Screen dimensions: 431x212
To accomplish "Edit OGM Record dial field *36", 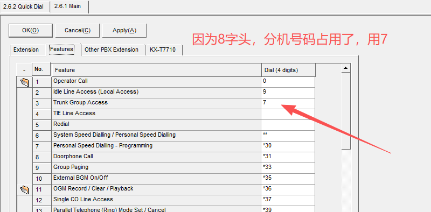I will [x=288, y=189].
